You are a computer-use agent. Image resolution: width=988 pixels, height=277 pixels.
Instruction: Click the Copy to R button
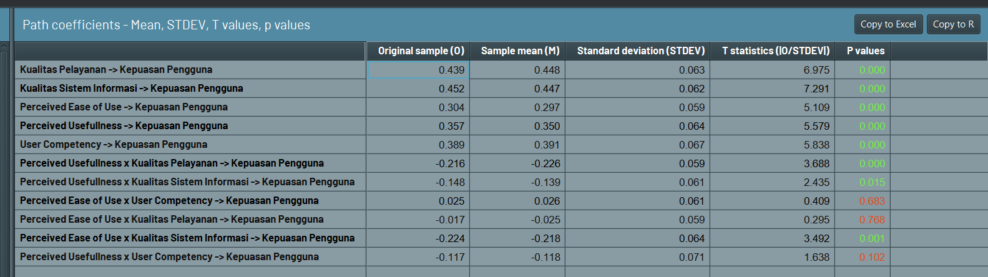pos(953,24)
